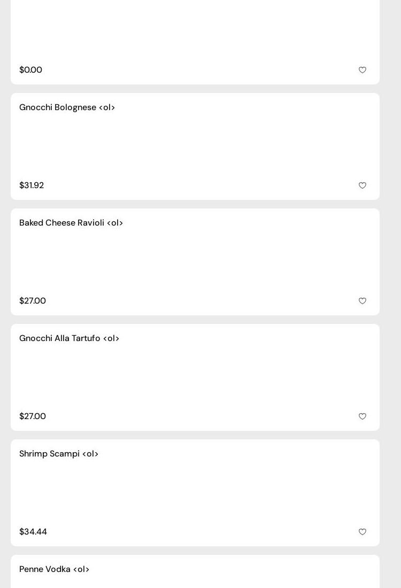This screenshot has width=401, height=588.
Task: Click the blank body of Shrimp Scampi card
Action: [x=195, y=493]
